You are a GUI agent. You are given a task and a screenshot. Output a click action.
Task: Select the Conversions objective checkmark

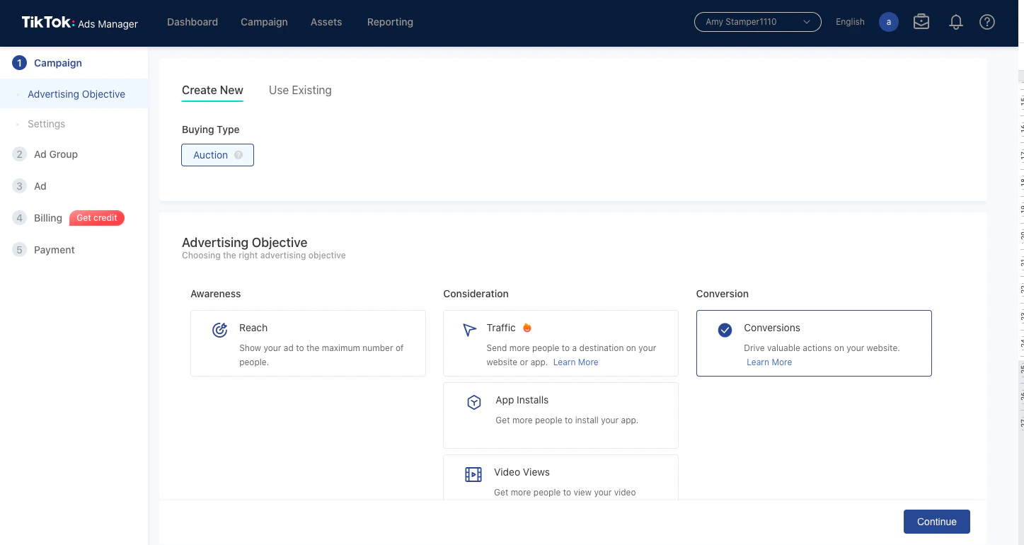725,330
